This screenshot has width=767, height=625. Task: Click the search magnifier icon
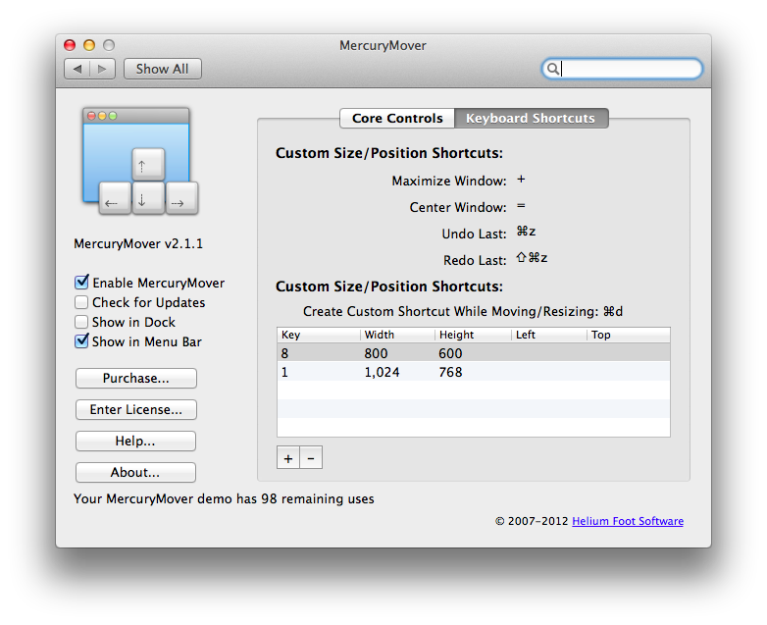553,69
